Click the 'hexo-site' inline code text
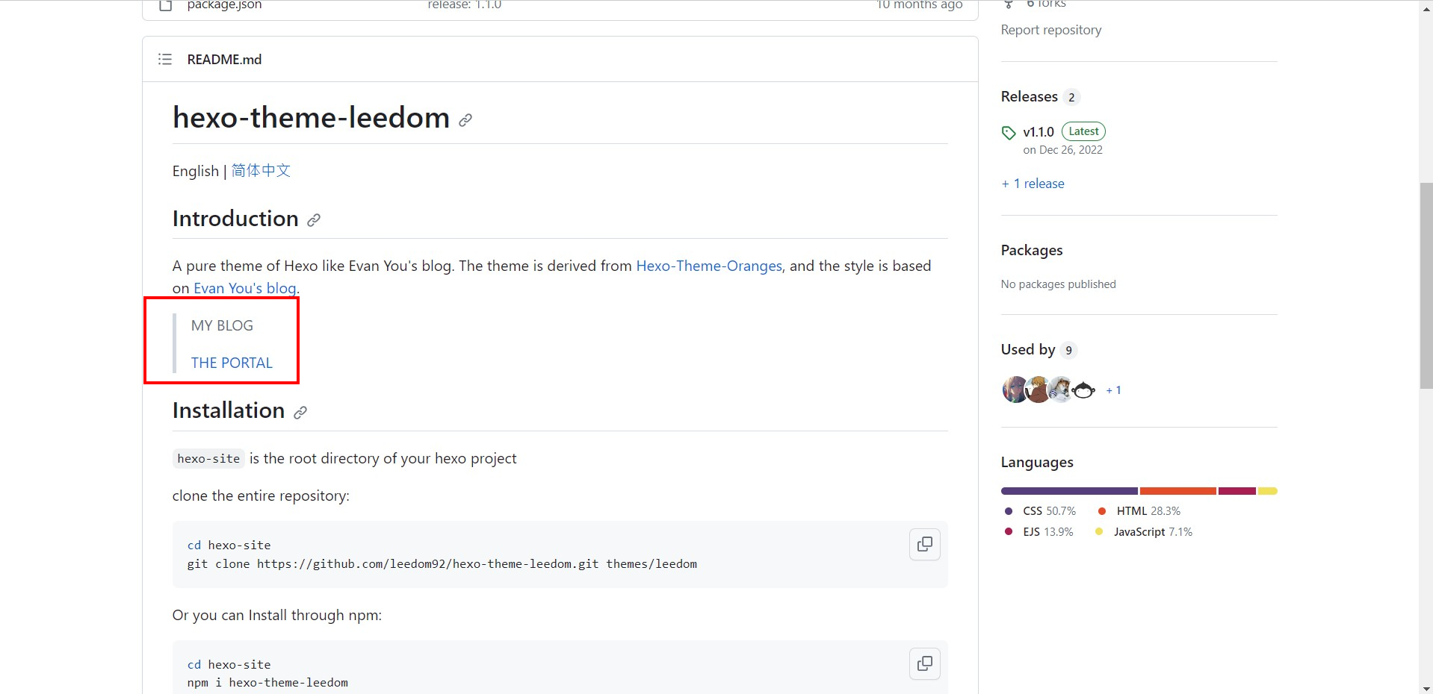The width and height of the screenshot is (1433, 694). pos(208,459)
